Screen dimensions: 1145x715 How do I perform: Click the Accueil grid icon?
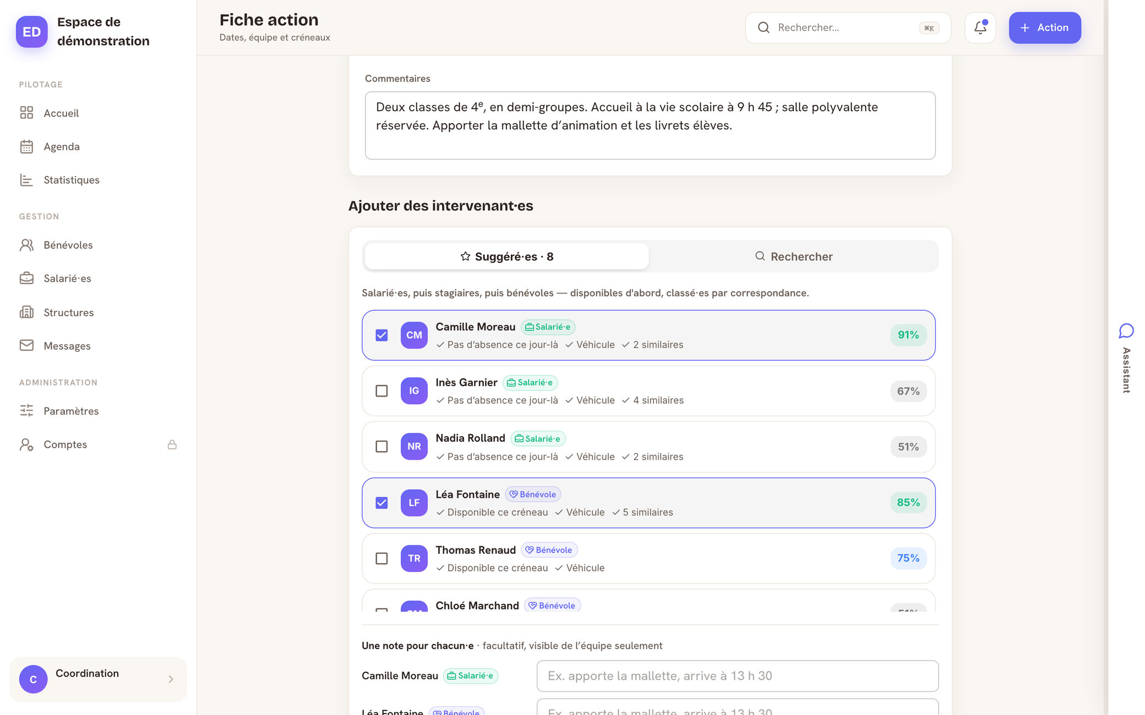(26, 113)
